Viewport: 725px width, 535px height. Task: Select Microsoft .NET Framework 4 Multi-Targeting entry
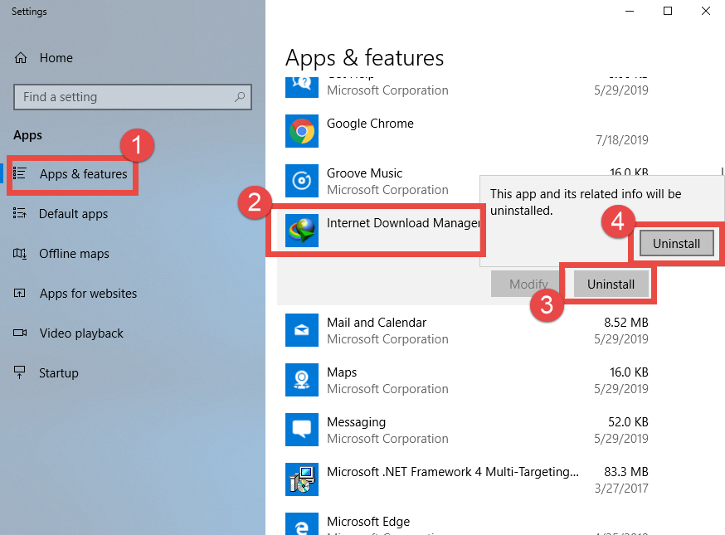[466, 479]
